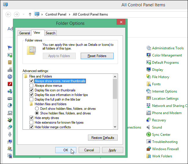Click the Color Management icon
This screenshot has height=164, width=188.
coord(149,55)
